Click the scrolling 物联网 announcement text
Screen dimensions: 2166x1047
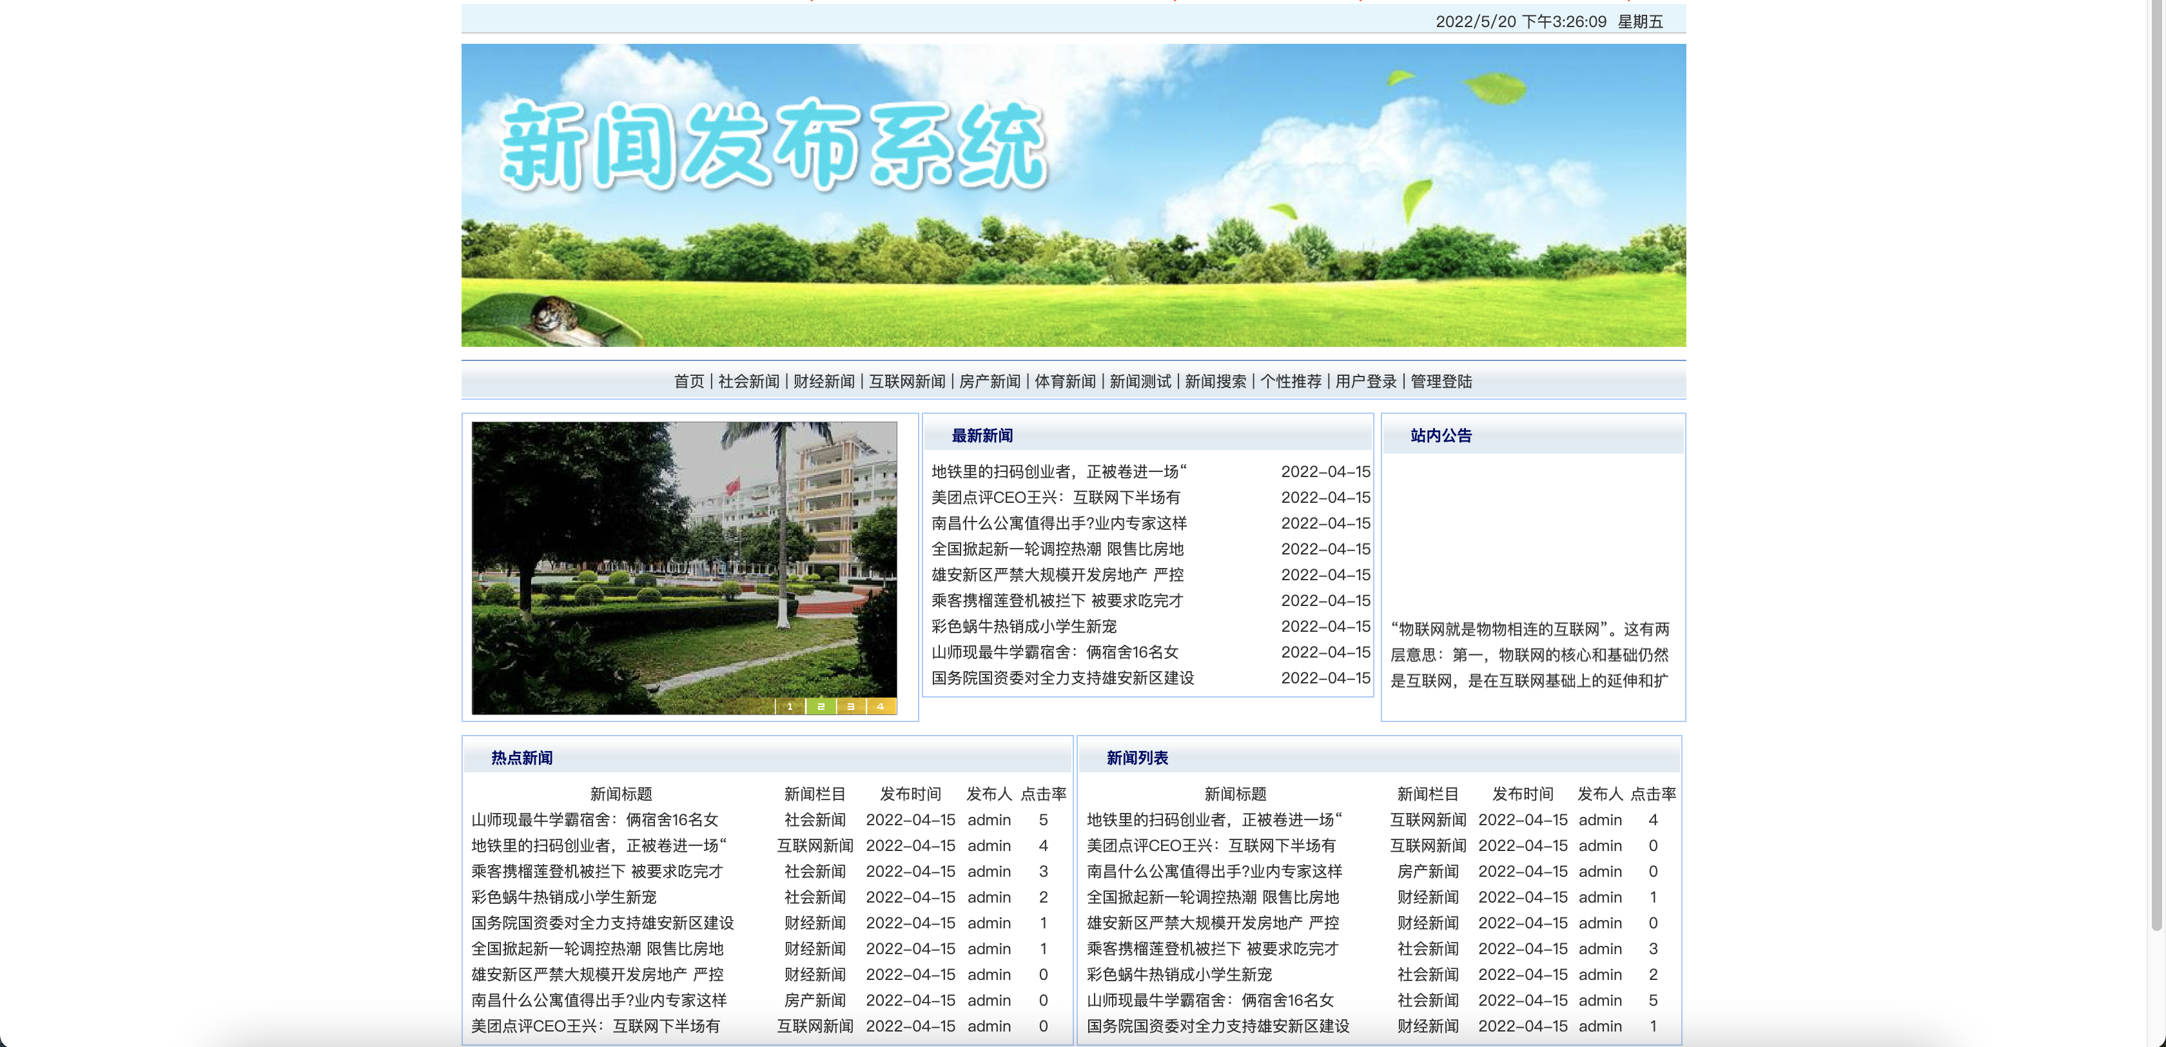pyautogui.click(x=1530, y=655)
